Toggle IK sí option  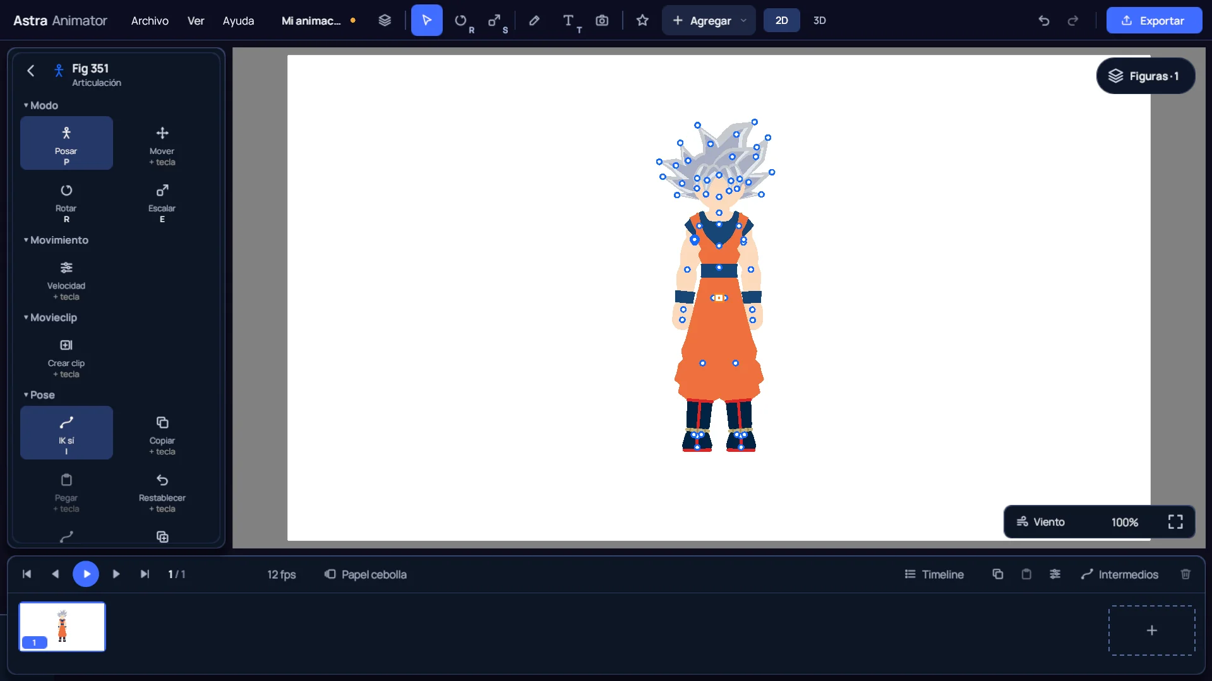66,432
